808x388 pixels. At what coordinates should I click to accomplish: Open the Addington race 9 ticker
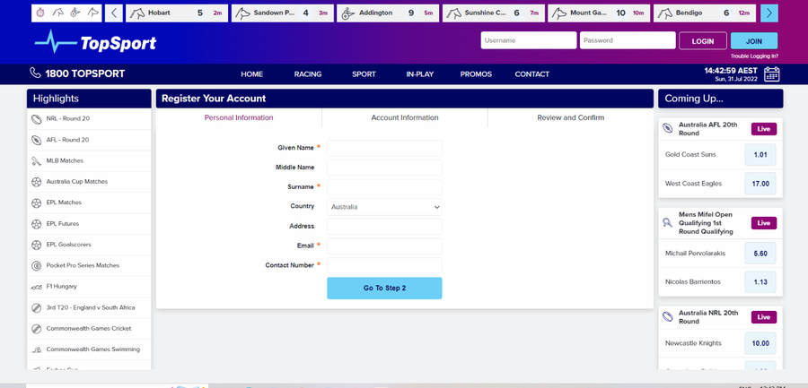click(388, 13)
